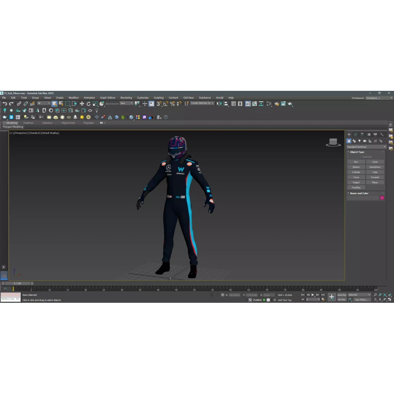This screenshot has width=394, height=394.
Task: Click the Undo icon
Action: click(x=4, y=104)
